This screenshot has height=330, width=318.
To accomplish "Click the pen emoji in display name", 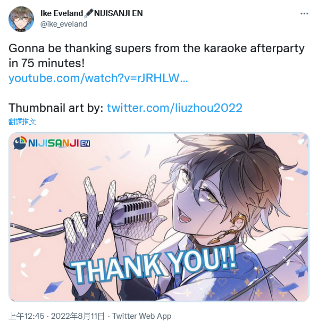I will [x=88, y=13].
